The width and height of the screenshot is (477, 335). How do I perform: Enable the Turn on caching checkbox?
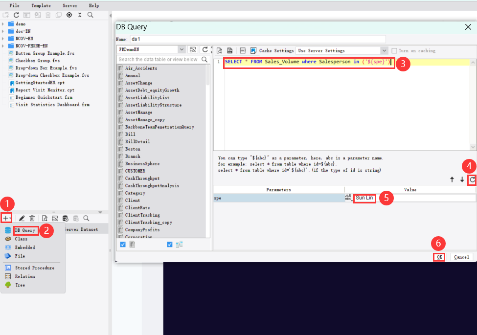click(394, 50)
